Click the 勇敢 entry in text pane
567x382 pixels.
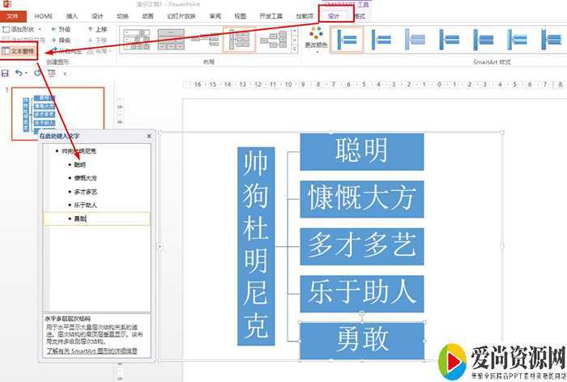click(x=80, y=219)
